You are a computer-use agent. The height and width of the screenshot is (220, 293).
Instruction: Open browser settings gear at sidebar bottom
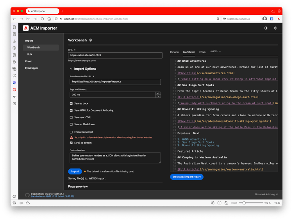point(14,196)
